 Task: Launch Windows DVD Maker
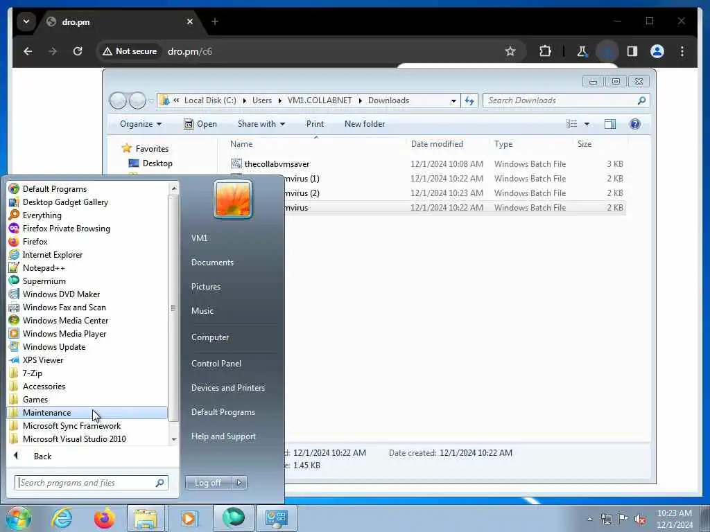point(61,294)
